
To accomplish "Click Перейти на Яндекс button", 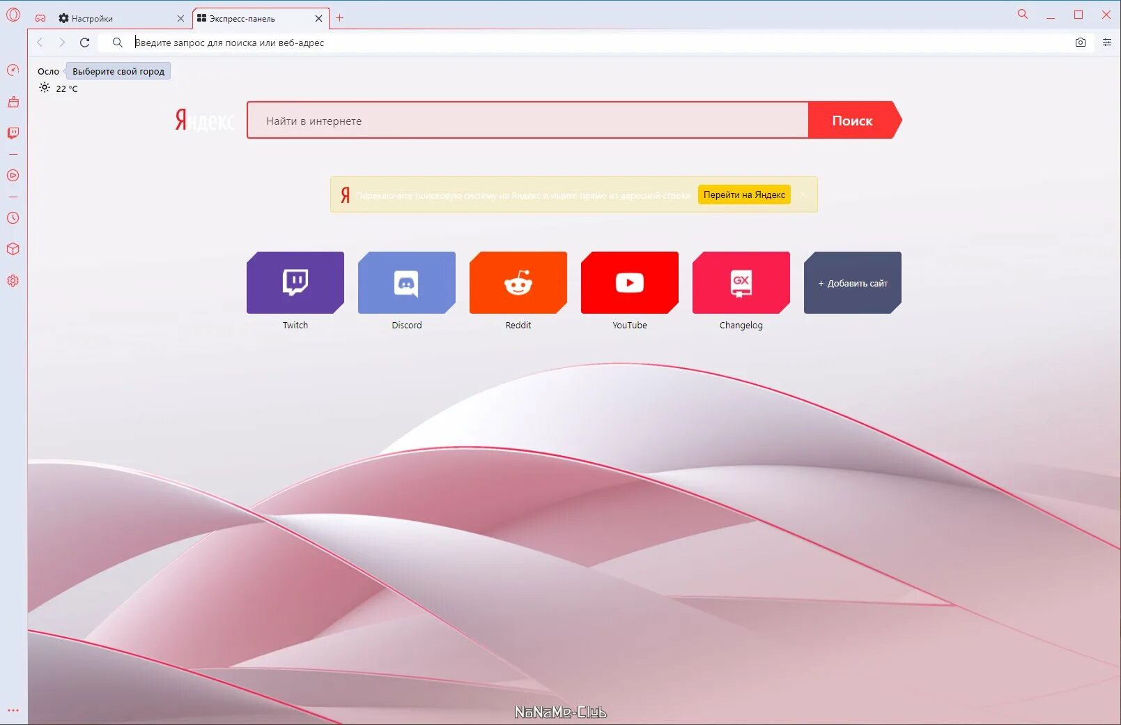I will [x=744, y=194].
